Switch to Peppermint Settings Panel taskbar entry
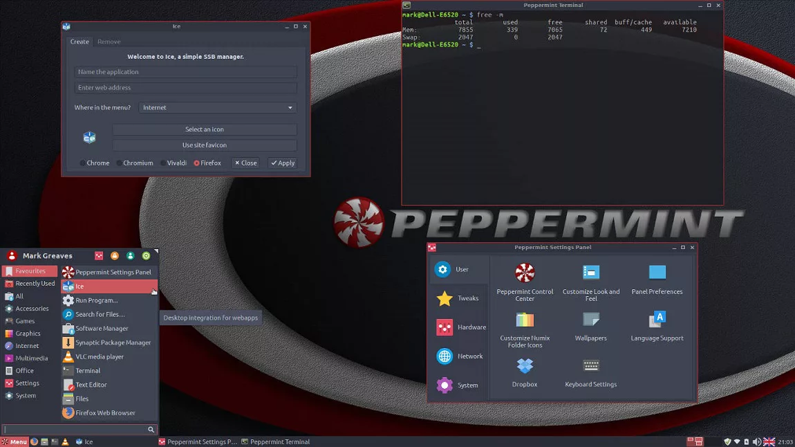This screenshot has height=447, width=795. point(197,442)
